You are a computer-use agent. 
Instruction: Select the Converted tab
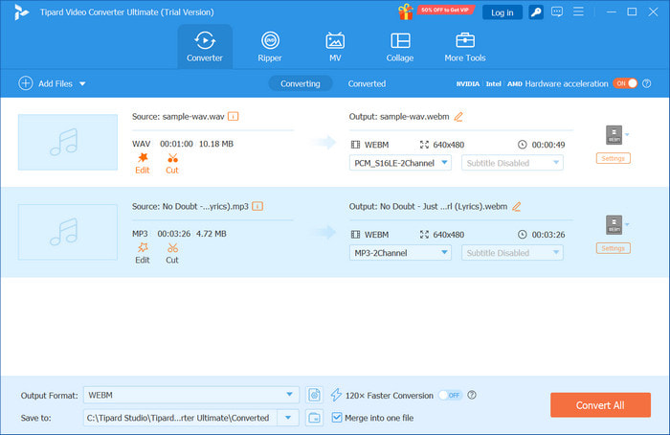367,83
